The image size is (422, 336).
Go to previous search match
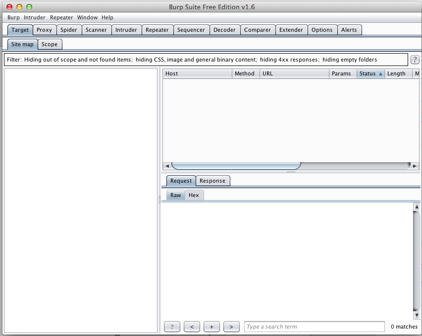[192, 327]
